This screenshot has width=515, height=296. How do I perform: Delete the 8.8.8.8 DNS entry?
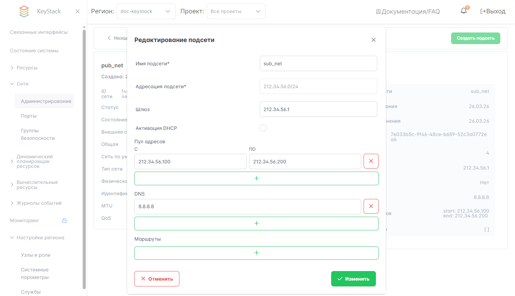(x=371, y=206)
